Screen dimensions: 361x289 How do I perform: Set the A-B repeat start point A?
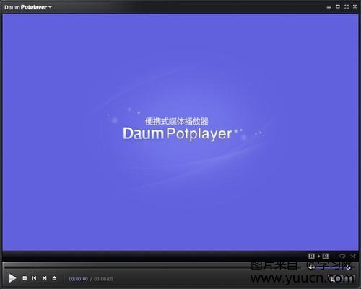click(x=311, y=257)
